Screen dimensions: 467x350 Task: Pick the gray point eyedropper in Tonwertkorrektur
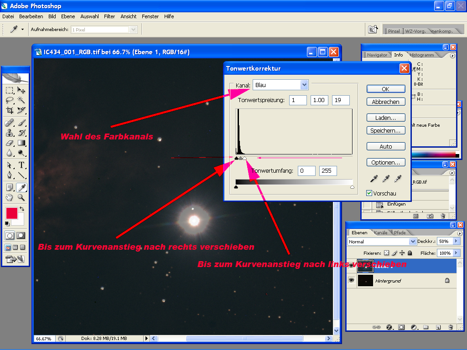(386, 178)
